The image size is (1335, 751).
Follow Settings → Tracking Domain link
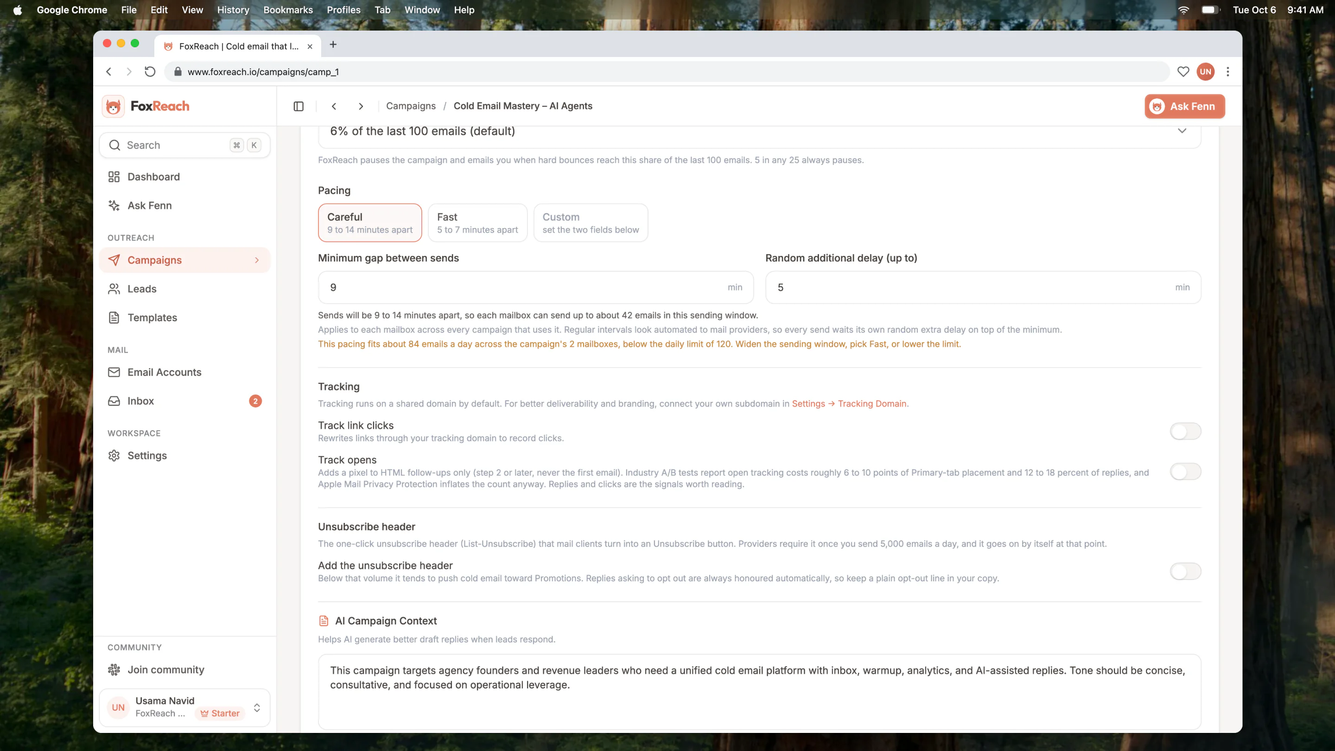tap(850, 404)
